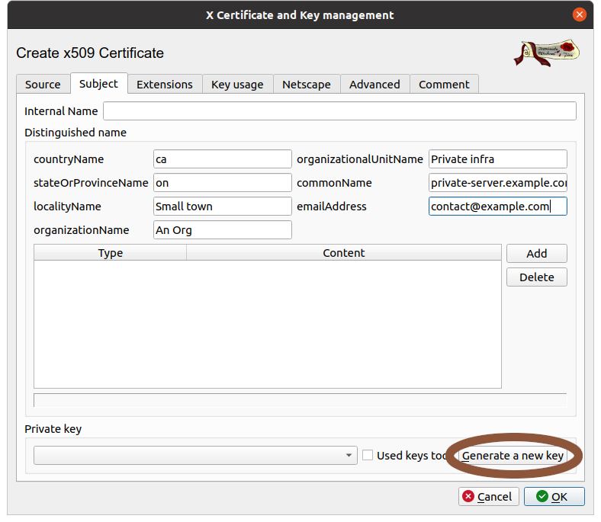This screenshot has height=522, width=601.
Task: Click the XCA scroll logo image
Action: pyautogui.click(x=546, y=53)
